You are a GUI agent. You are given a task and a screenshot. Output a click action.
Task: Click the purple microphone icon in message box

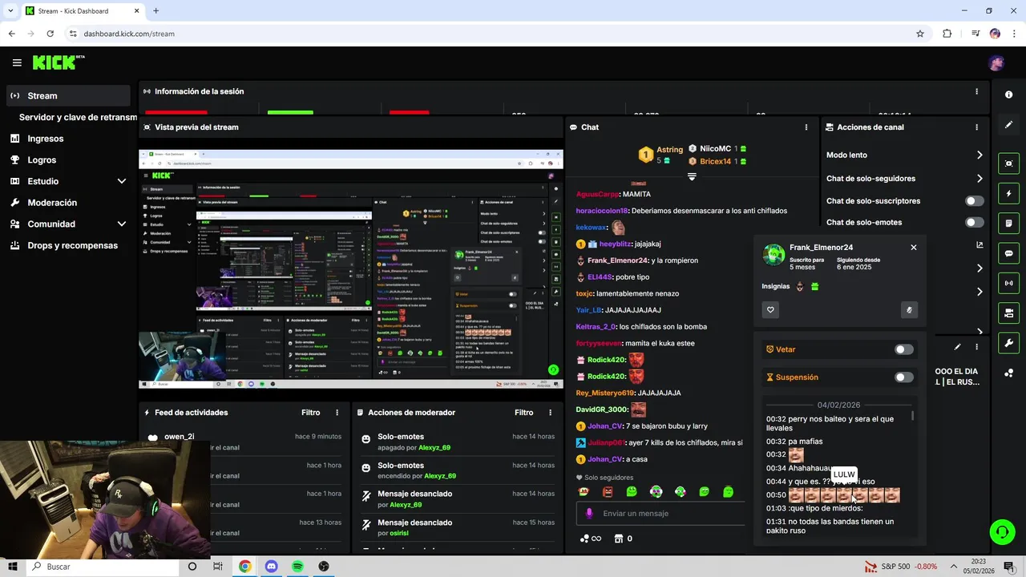pos(589,514)
